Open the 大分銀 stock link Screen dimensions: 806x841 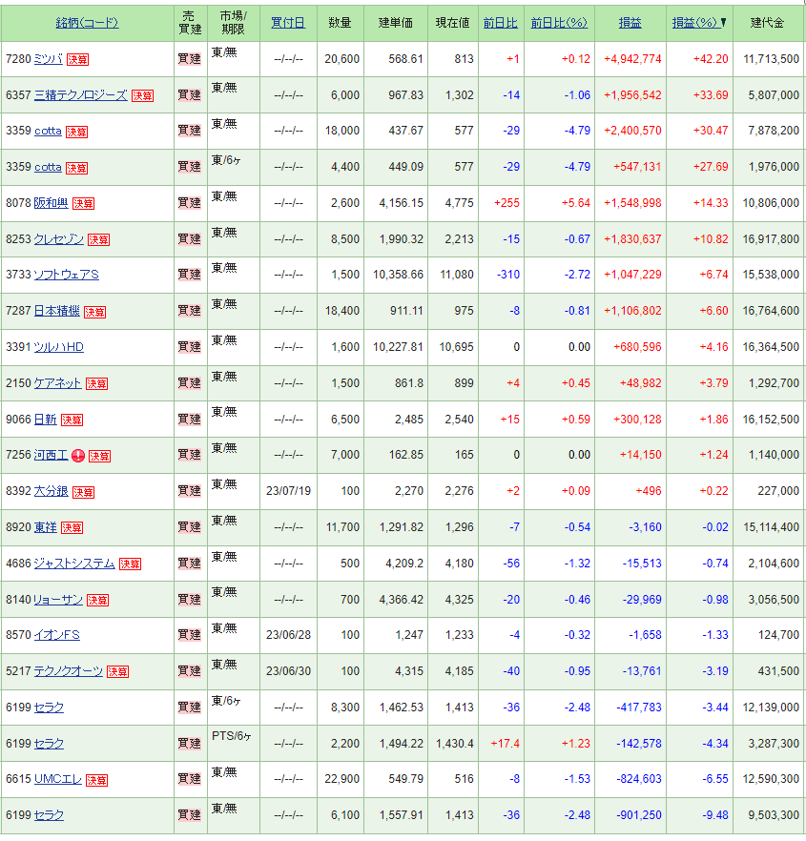[x=51, y=491]
